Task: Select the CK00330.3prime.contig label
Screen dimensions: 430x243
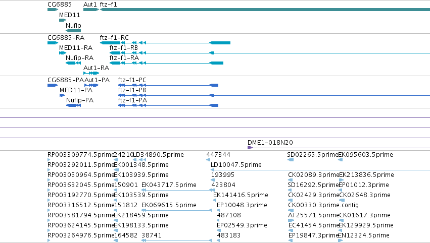Action: (x=323, y=205)
